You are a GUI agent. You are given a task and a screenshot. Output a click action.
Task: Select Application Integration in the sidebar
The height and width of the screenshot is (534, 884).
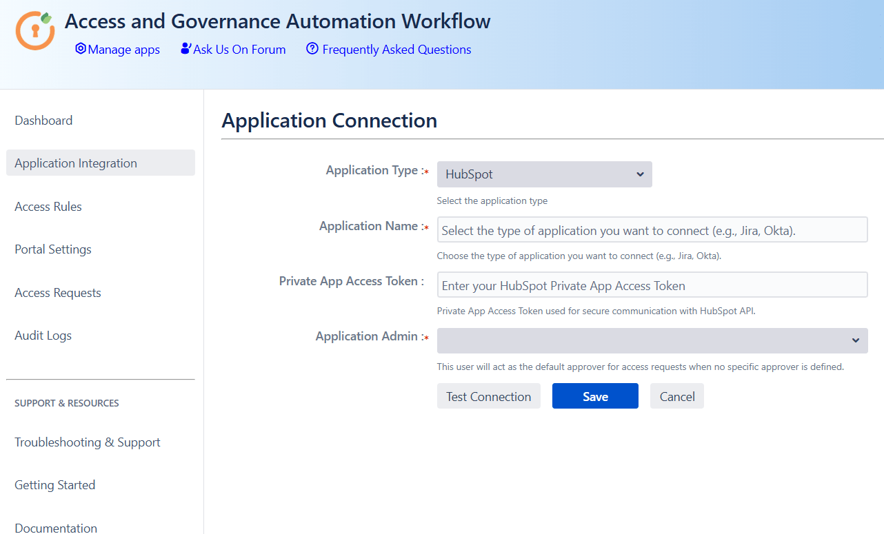(101, 163)
